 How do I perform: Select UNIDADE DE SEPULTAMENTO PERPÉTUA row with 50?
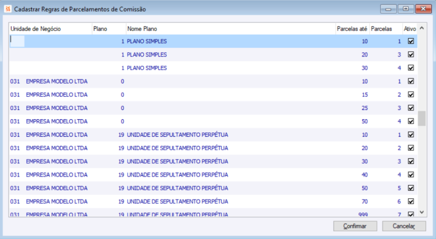tap(178, 188)
